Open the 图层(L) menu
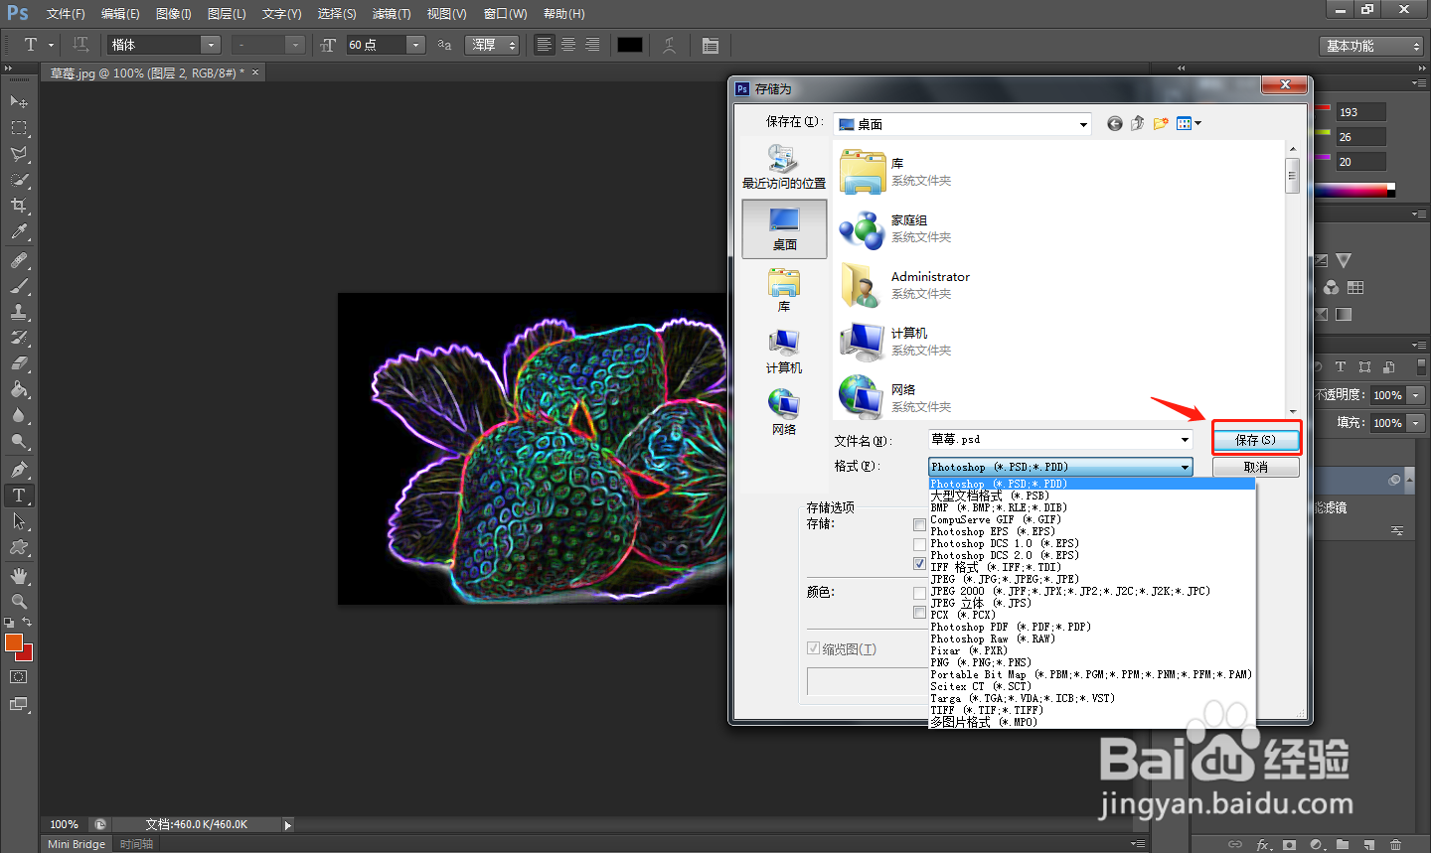 click(x=227, y=14)
